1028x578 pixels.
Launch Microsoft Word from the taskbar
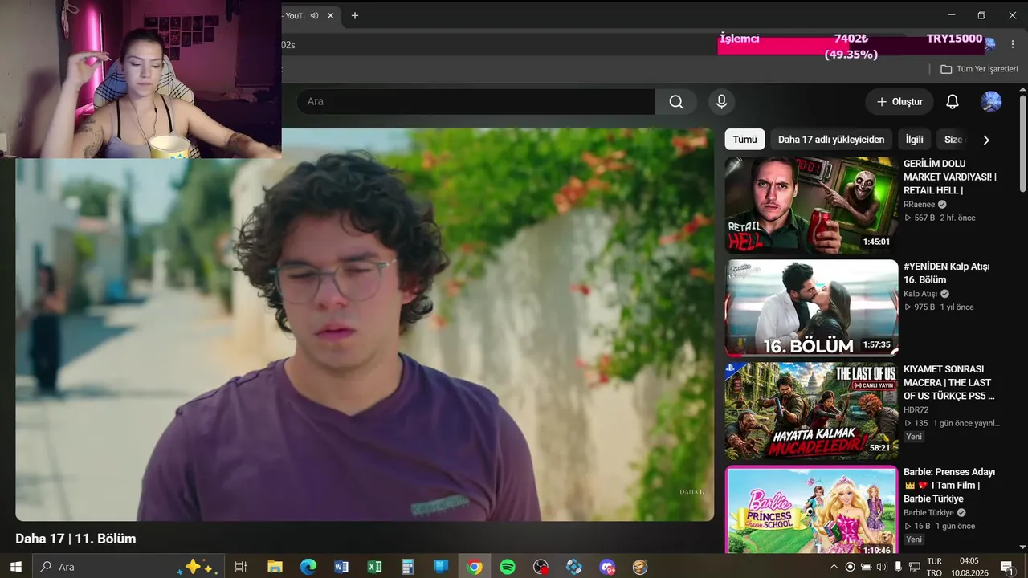coord(341,567)
